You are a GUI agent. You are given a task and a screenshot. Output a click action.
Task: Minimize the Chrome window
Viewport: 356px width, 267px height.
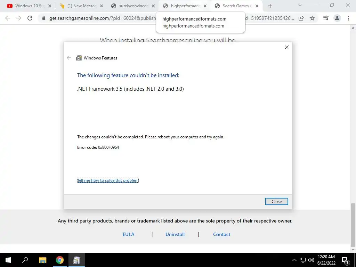pos(316,5)
